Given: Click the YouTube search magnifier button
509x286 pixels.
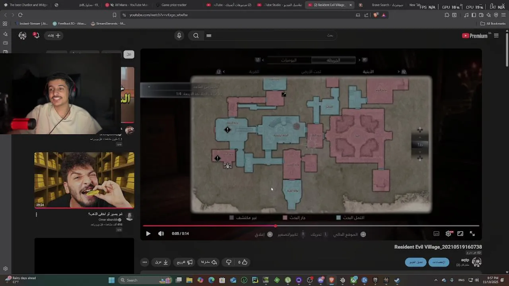Looking at the screenshot, I should (x=196, y=35).
